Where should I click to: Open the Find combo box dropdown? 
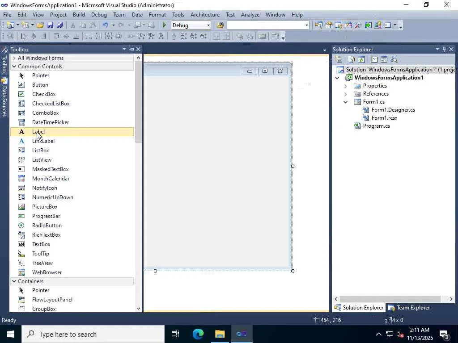(x=306, y=25)
